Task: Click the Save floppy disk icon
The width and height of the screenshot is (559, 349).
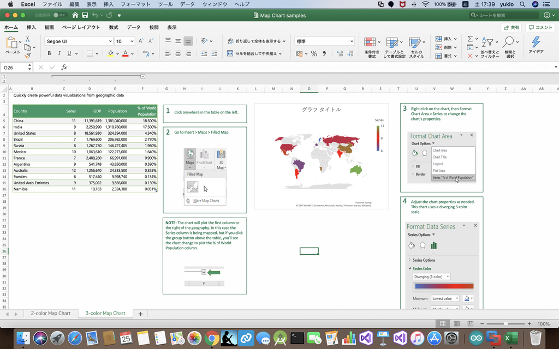Action: click(x=85, y=15)
